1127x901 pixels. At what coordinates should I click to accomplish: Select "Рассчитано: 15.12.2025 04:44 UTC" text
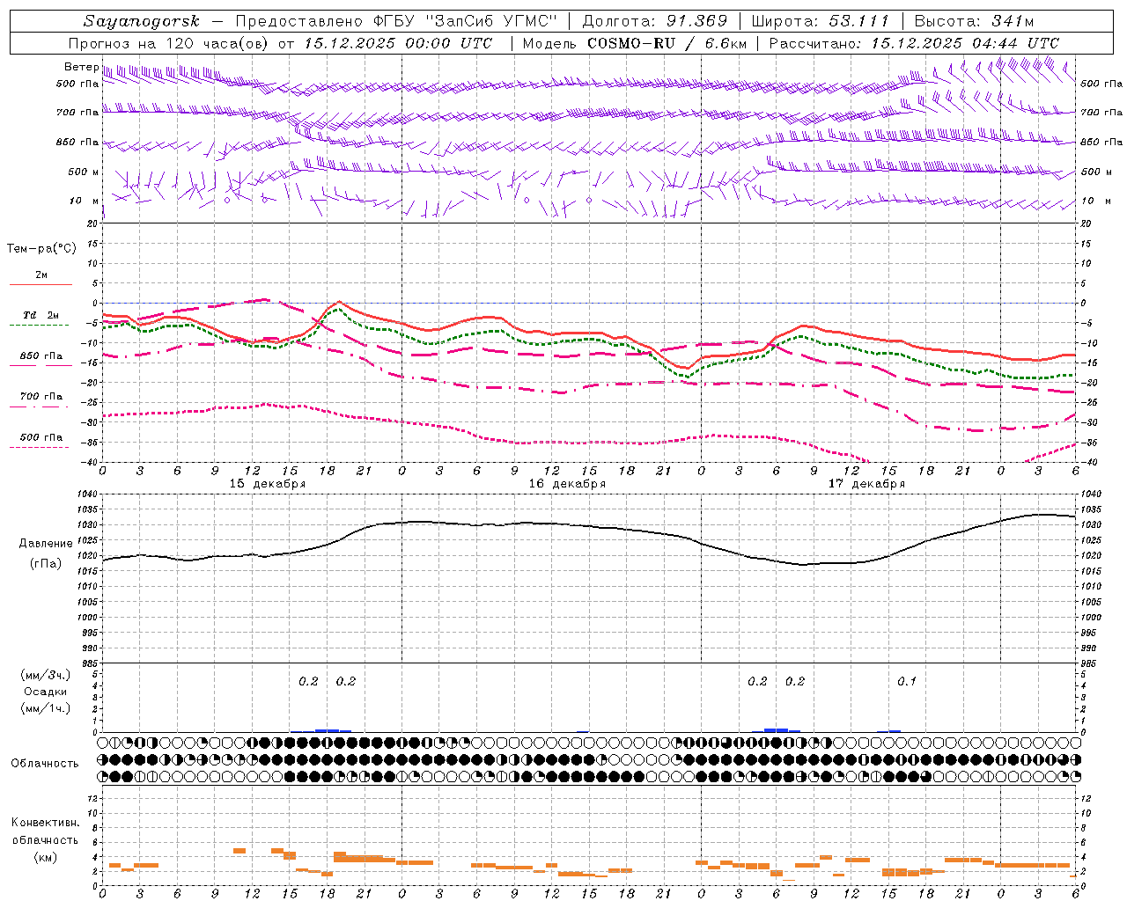[914, 43]
